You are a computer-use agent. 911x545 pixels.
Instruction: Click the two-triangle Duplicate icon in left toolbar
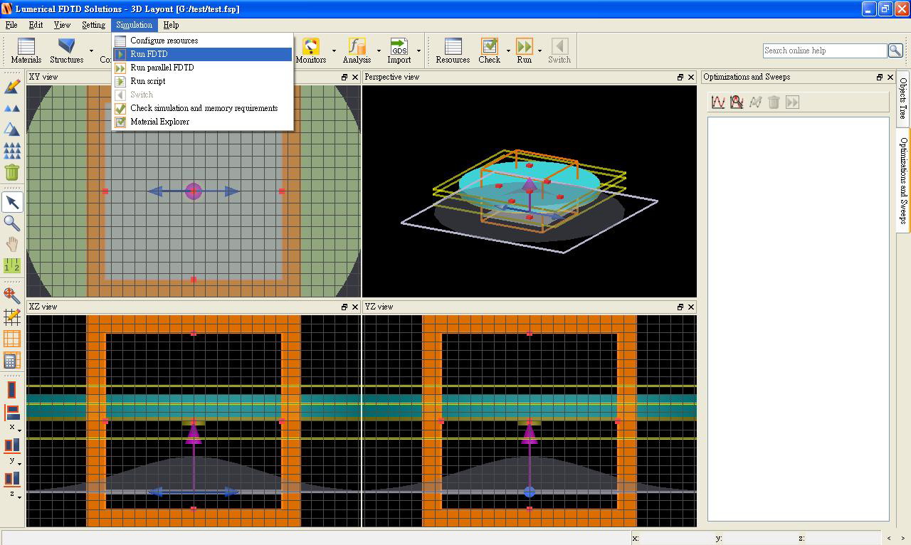point(12,108)
